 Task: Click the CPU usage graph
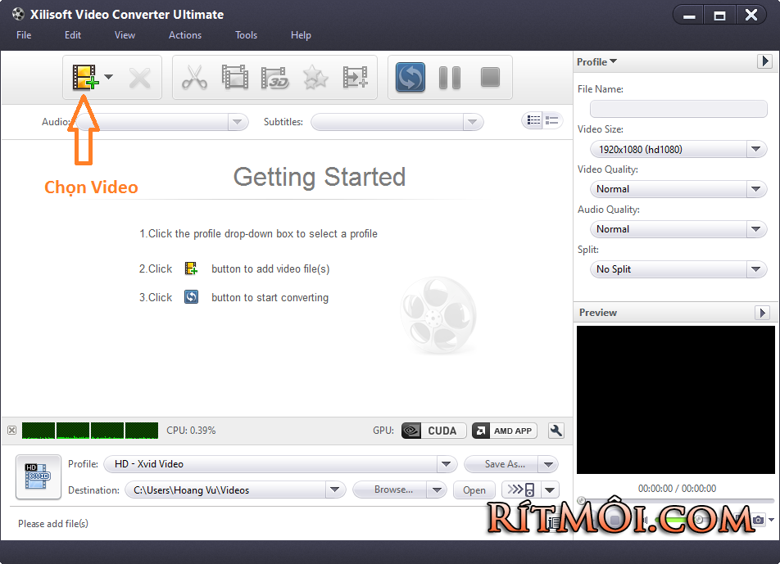click(x=89, y=431)
